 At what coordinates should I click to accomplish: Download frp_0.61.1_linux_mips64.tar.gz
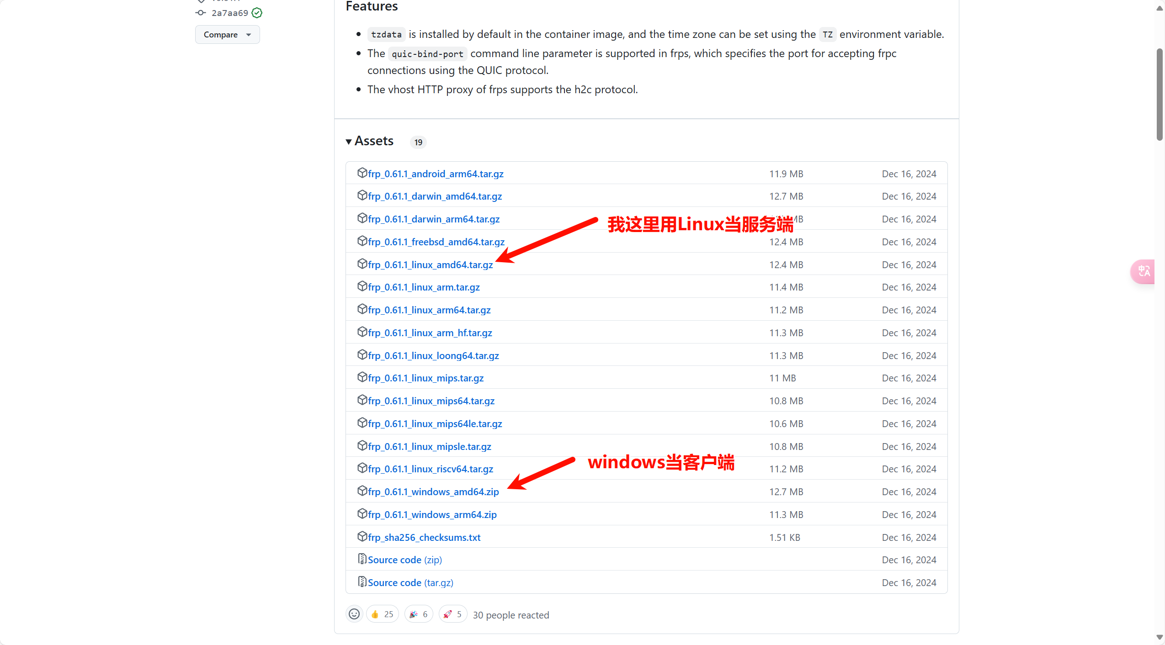click(431, 401)
